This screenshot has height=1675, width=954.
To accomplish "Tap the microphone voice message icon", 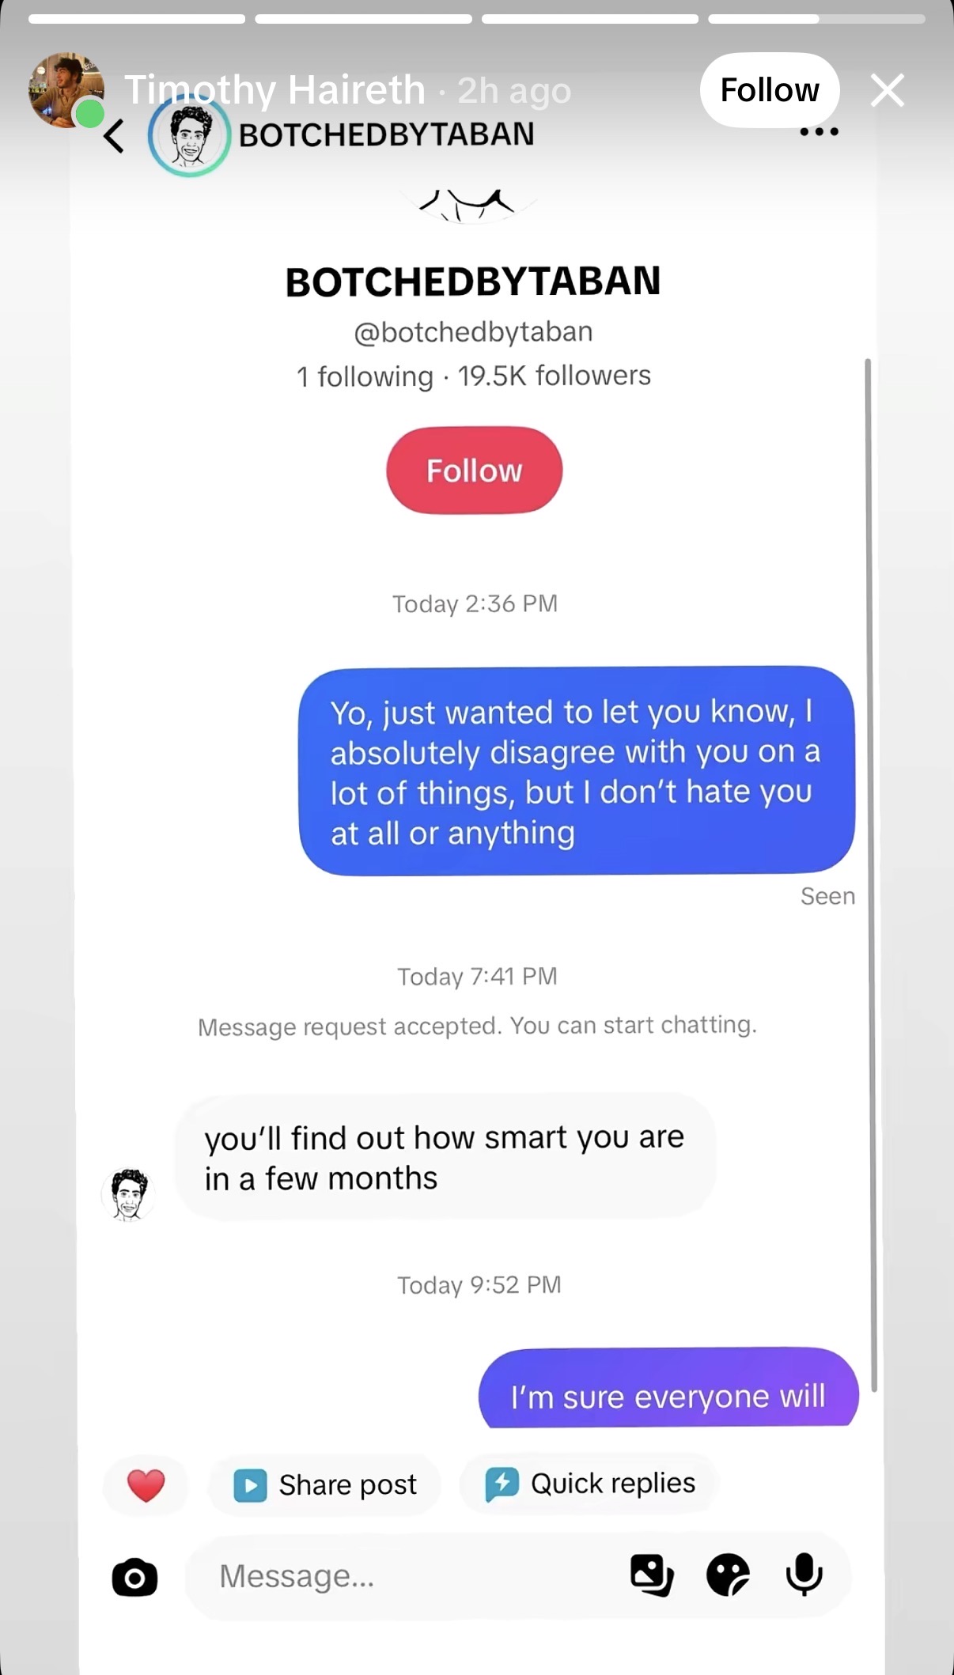I will 804,1575.
